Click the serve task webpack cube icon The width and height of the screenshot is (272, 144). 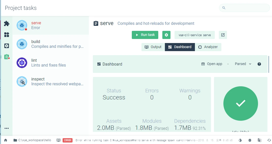22,25
